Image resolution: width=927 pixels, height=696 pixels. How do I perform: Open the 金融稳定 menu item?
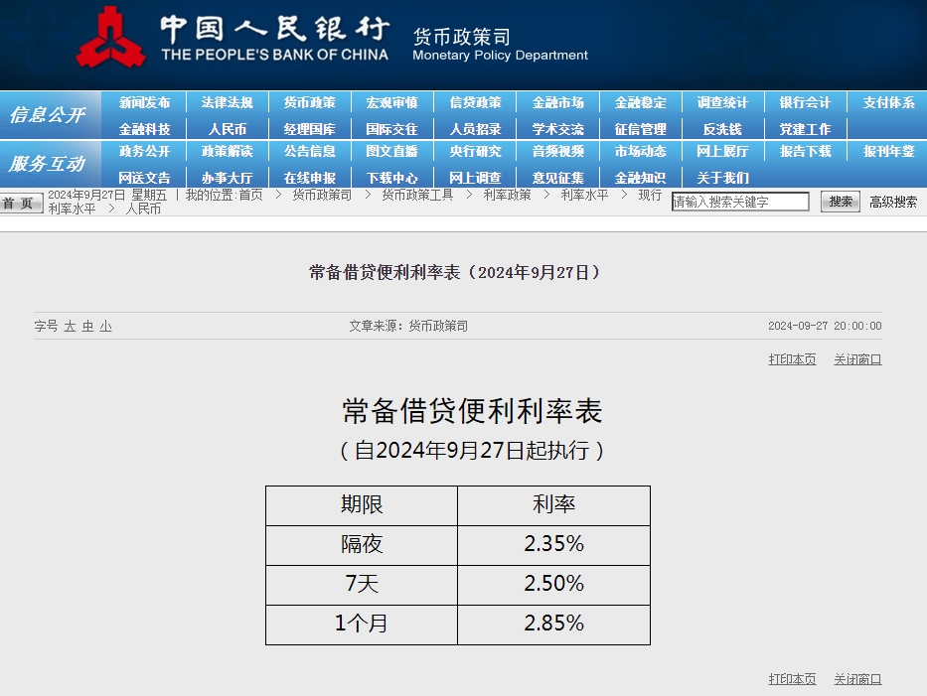point(640,103)
